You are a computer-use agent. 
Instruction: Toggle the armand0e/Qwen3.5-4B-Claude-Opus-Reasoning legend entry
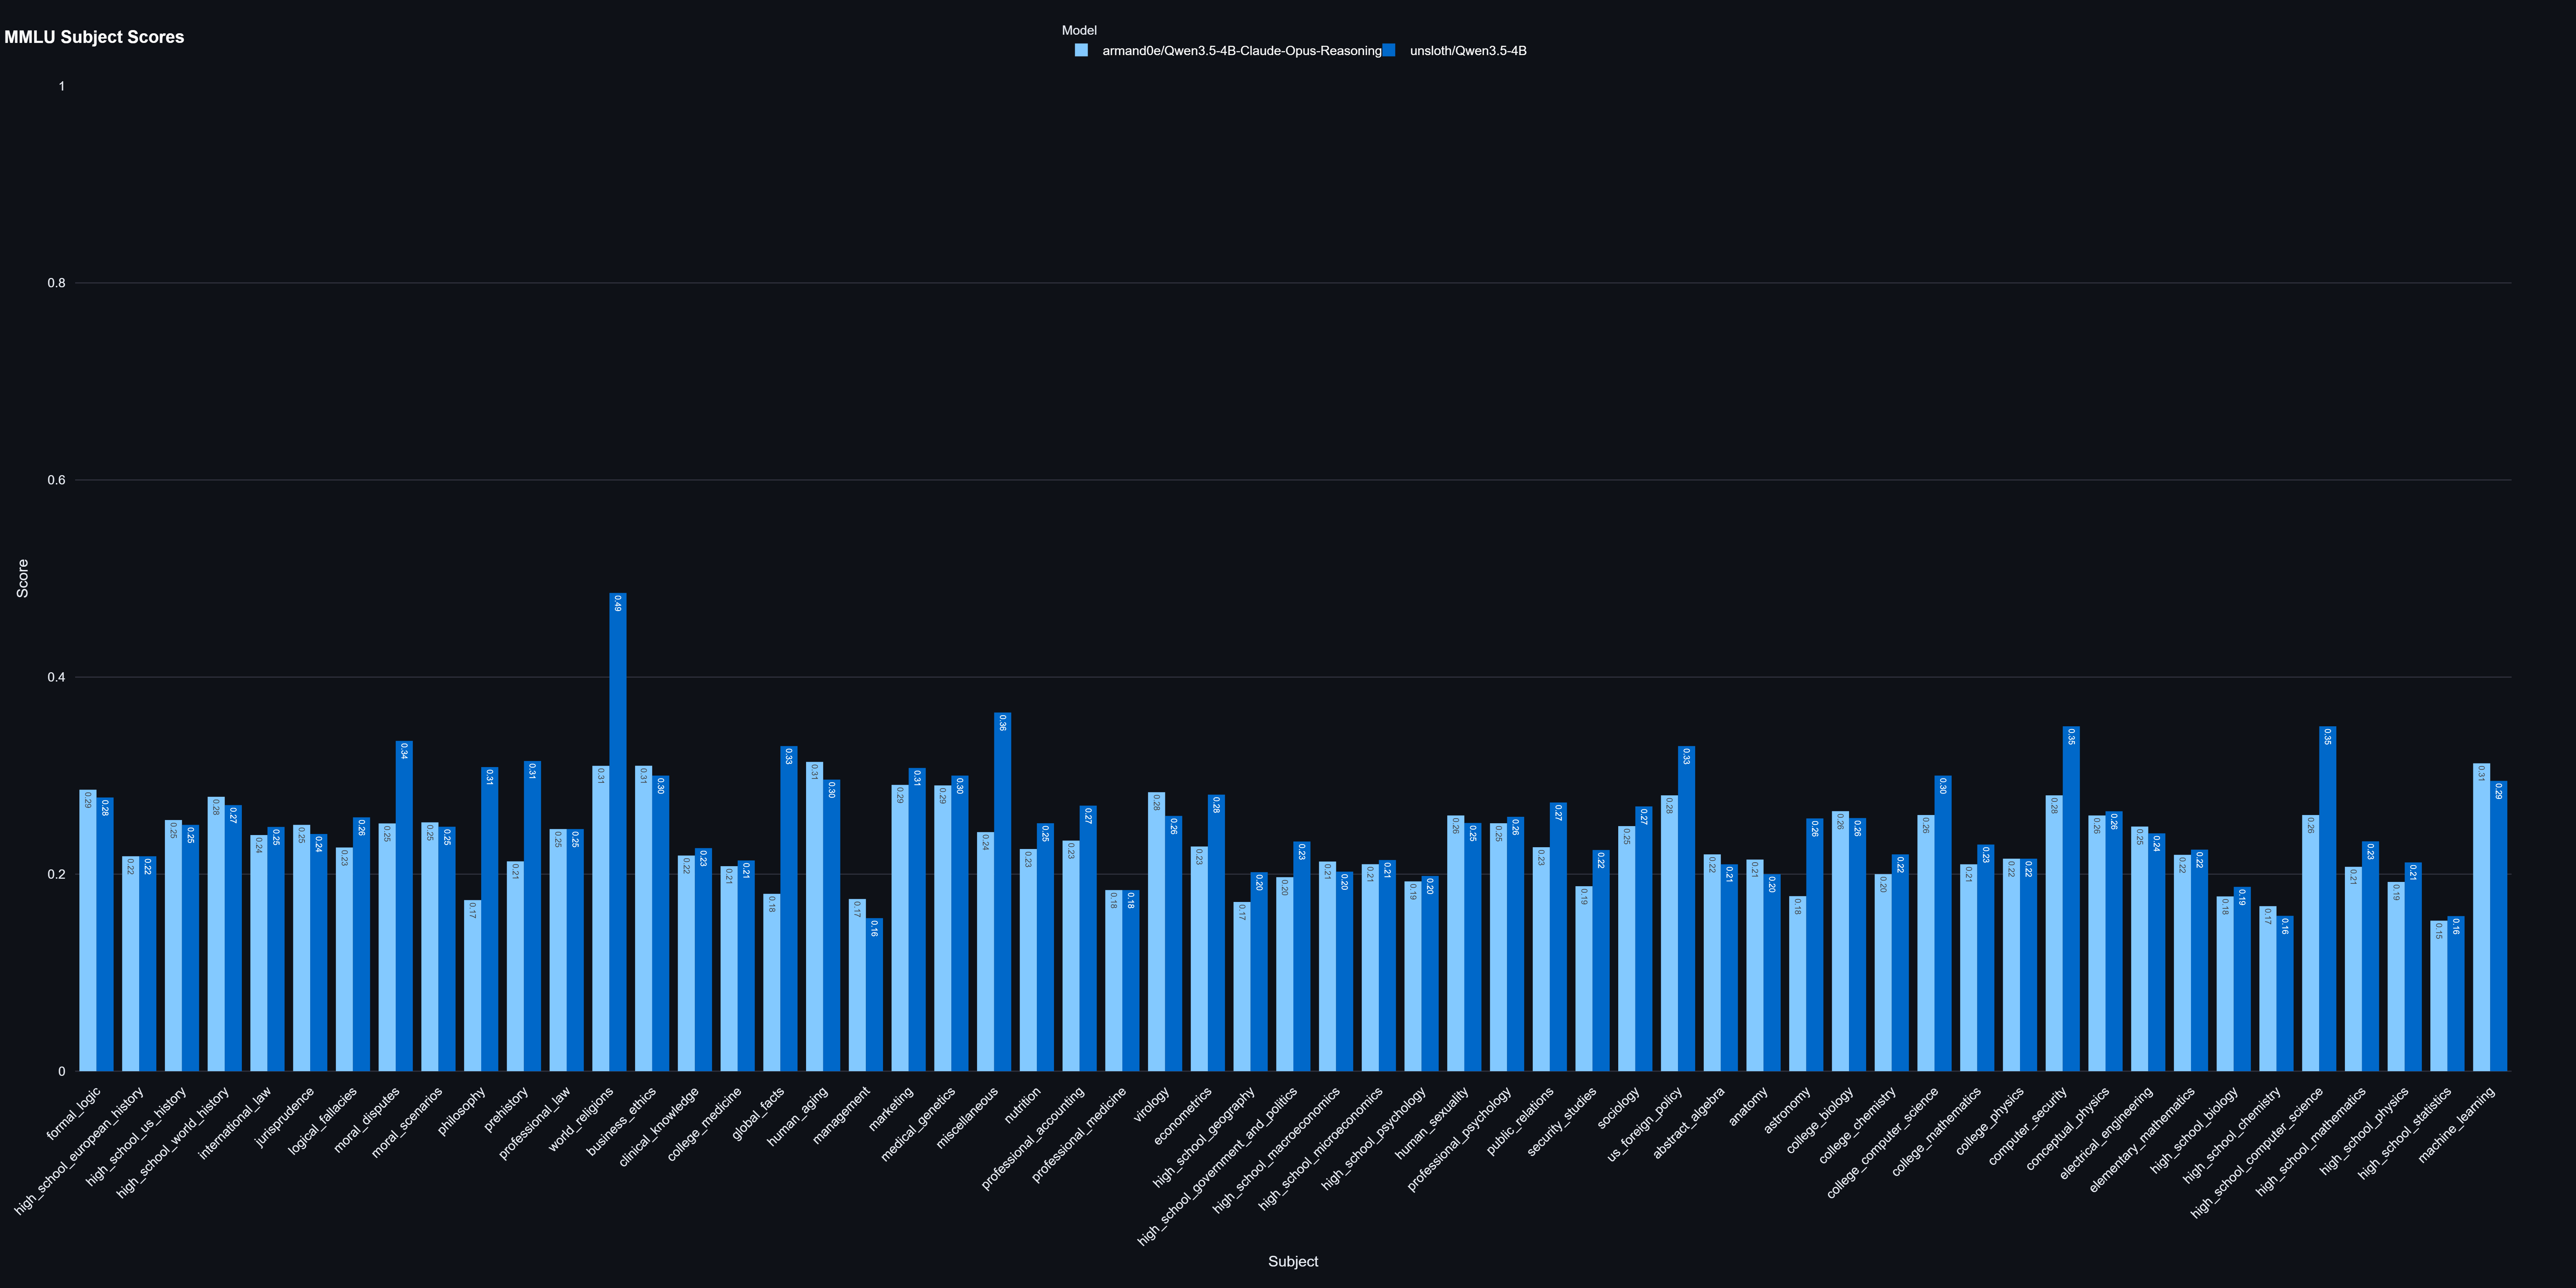point(1228,51)
